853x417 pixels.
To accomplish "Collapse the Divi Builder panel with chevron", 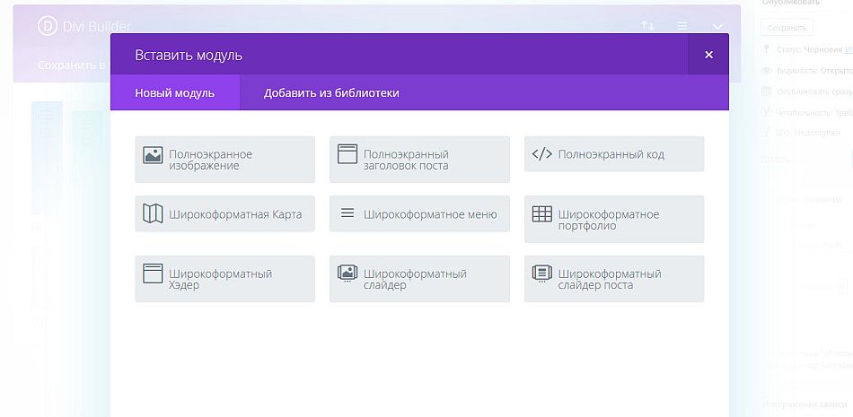I will [718, 27].
